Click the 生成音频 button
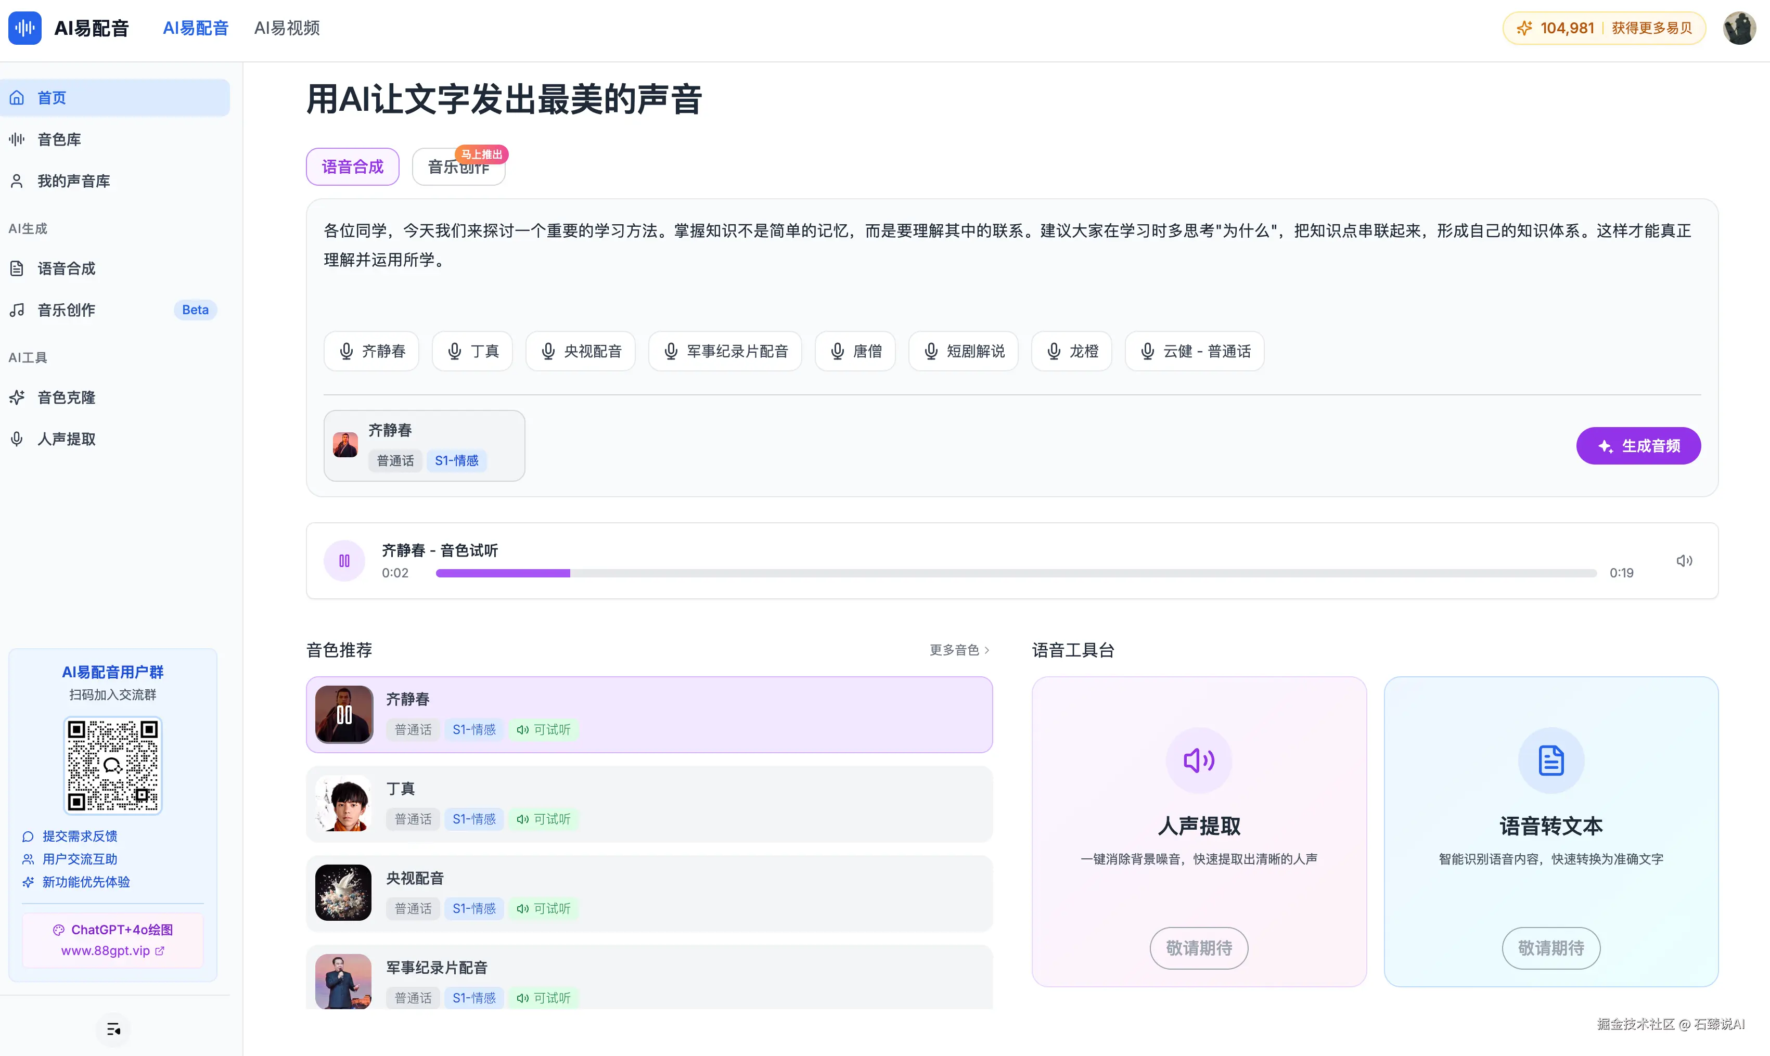 (x=1638, y=445)
